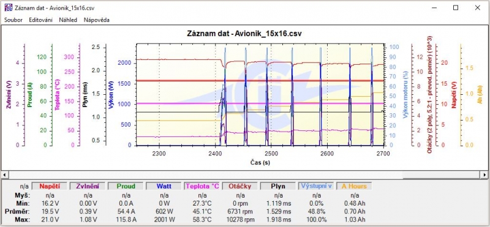Click the Napětí (V) axis label
This screenshot has width=490, height=227.
coord(454,95)
